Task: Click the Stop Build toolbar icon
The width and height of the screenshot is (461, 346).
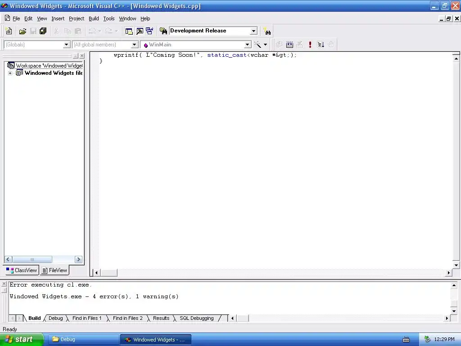Action: [299, 45]
